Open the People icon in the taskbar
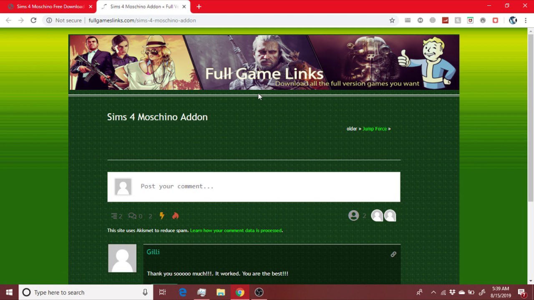 click(x=420, y=292)
